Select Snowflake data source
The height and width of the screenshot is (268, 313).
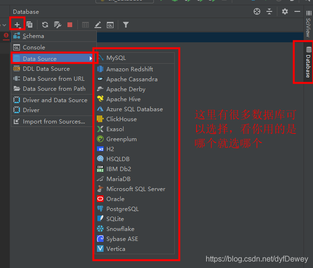[135, 229]
